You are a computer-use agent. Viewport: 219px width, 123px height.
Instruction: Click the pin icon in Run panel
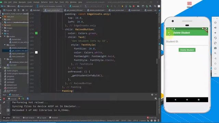[4, 102]
